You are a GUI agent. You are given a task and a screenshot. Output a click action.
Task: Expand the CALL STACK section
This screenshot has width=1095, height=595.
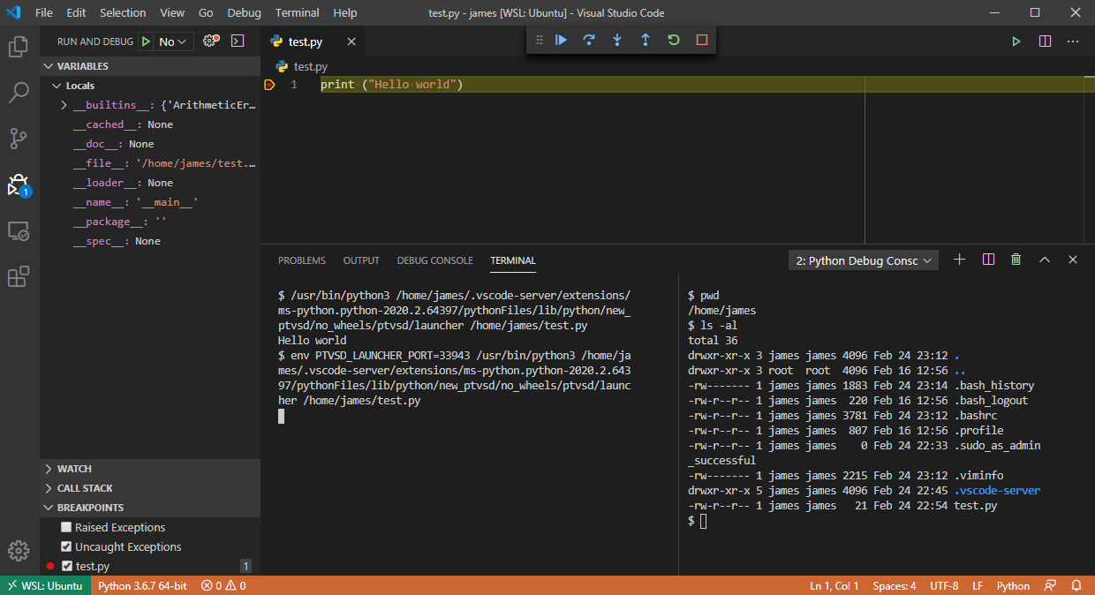click(150, 488)
